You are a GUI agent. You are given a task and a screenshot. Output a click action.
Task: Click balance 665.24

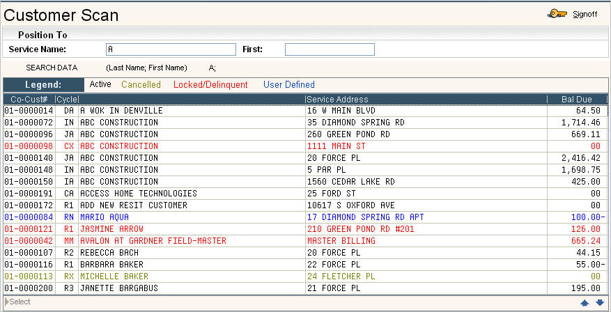point(586,241)
